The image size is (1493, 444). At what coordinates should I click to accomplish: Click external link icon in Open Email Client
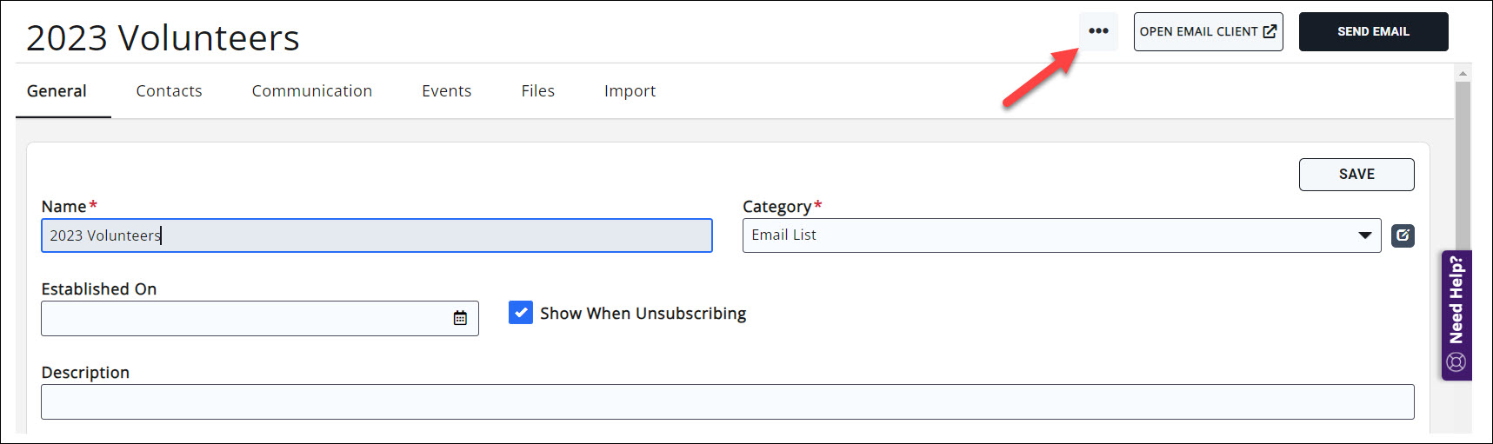tap(1270, 31)
